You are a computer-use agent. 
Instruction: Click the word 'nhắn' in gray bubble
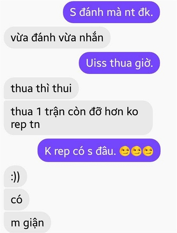(91, 37)
